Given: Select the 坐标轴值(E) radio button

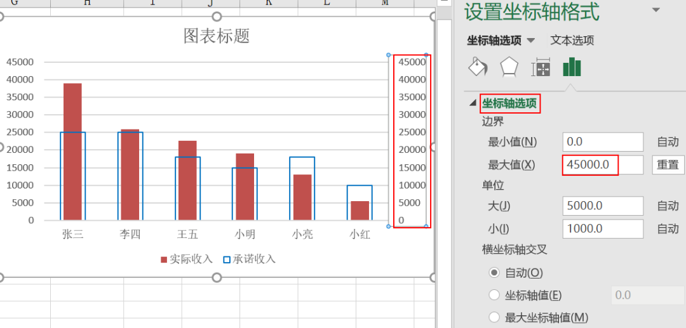Looking at the screenshot, I should click(494, 295).
